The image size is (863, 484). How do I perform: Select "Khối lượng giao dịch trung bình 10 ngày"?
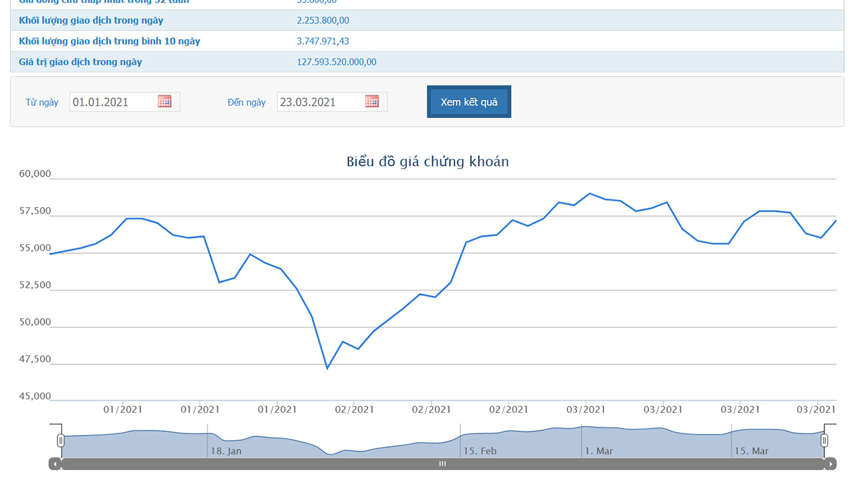(x=109, y=41)
